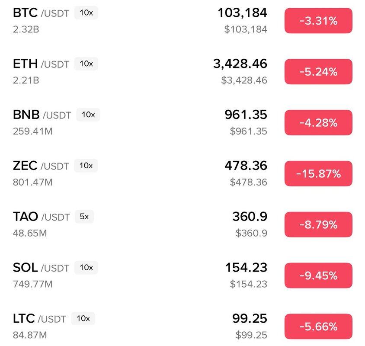365x346 pixels.
Task: Click the BTC price 103,184
Action: [242, 13]
